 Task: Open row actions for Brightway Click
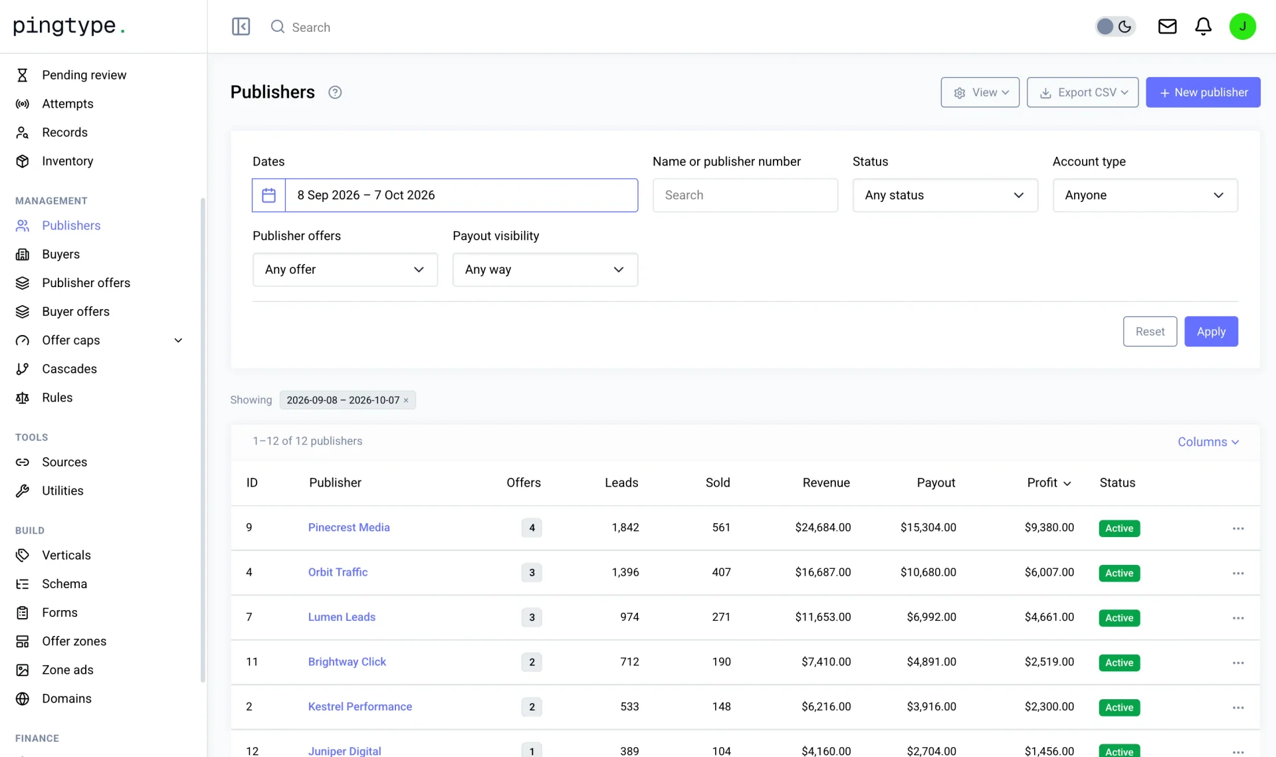(x=1237, y=663)
